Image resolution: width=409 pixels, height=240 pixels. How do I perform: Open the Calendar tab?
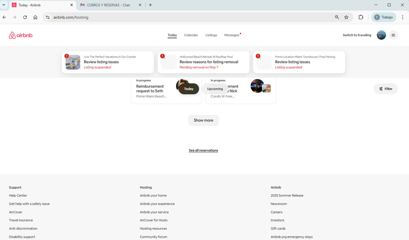point(191,35)
